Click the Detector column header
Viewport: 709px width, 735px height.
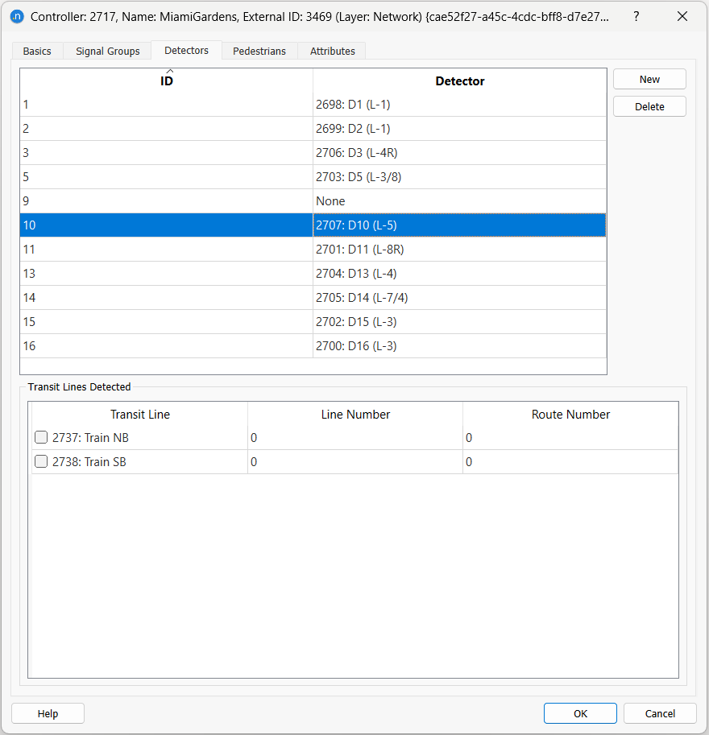point(459,81)
